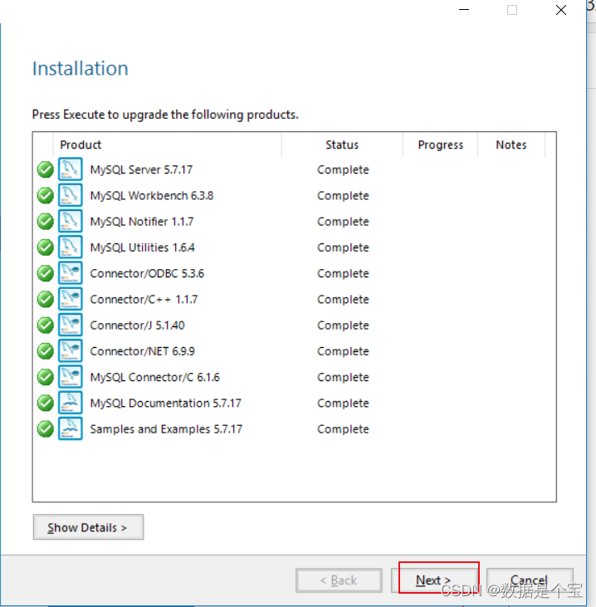Click green checkmark beside MySQL Server 5.7.17
The height and width of the screenshot is (607, 596).
(x=46, y=169)
